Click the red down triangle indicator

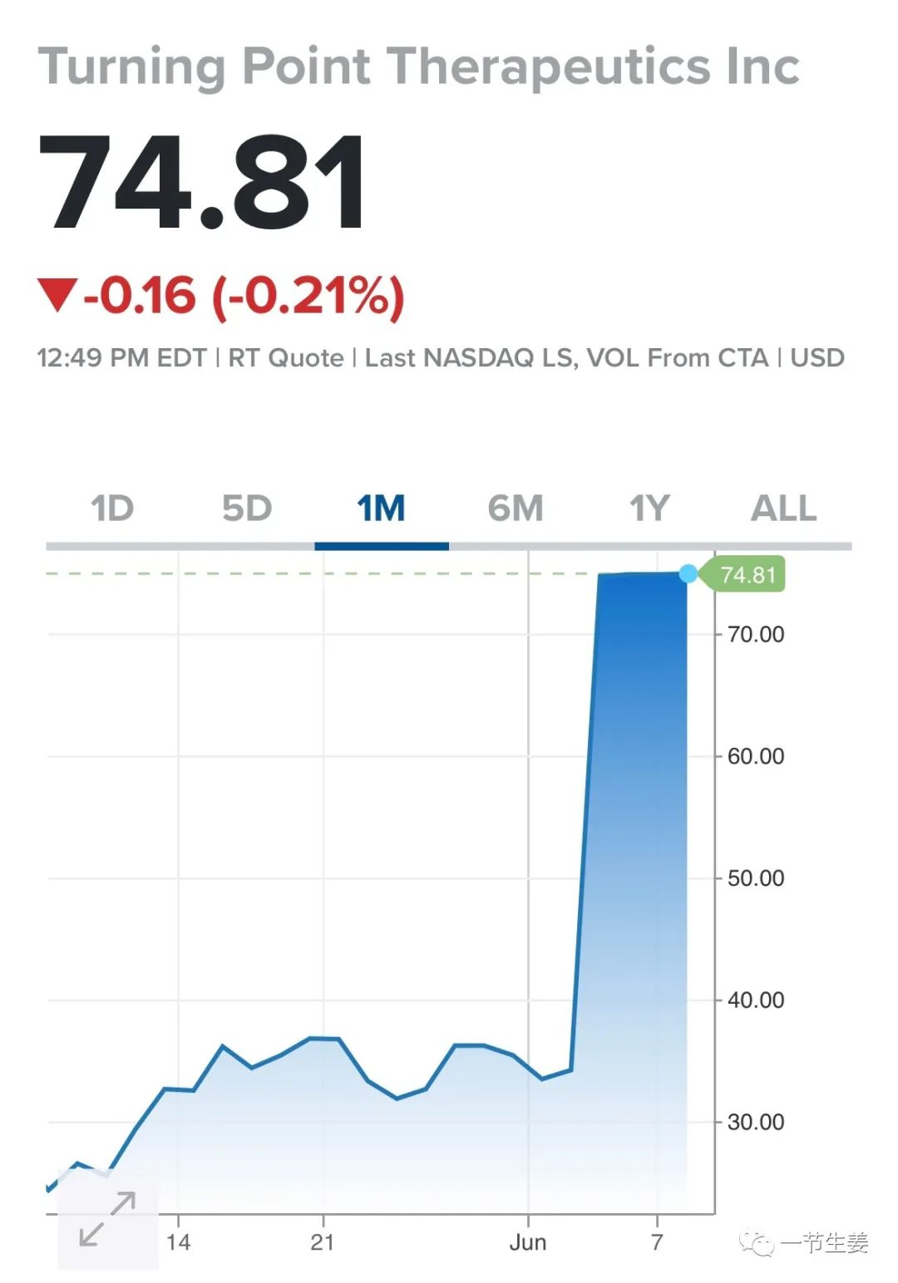click(x=57, y=296)
